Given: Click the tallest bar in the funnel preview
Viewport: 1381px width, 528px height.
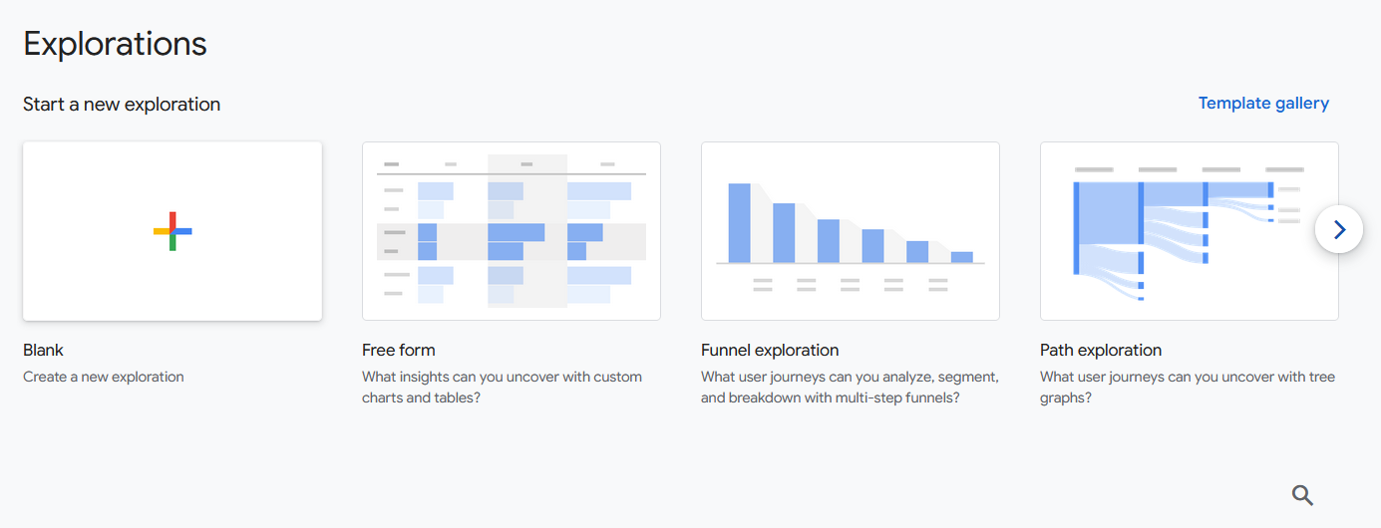Looking at the screenshot, I should [x=739, y=223].
